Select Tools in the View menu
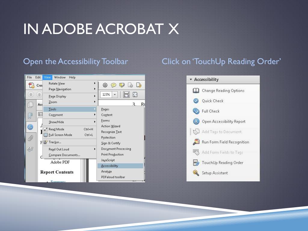Viewport: 308px width, 231px height. point(70,109)
